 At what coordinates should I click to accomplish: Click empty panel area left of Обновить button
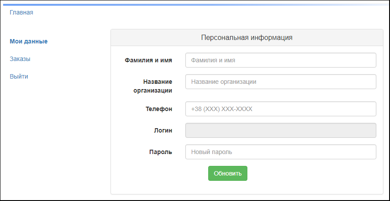(x=158, y=173)
